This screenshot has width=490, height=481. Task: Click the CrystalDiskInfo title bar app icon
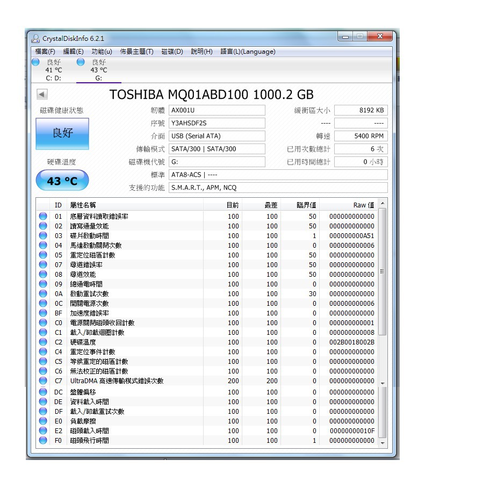click(35, 39)
